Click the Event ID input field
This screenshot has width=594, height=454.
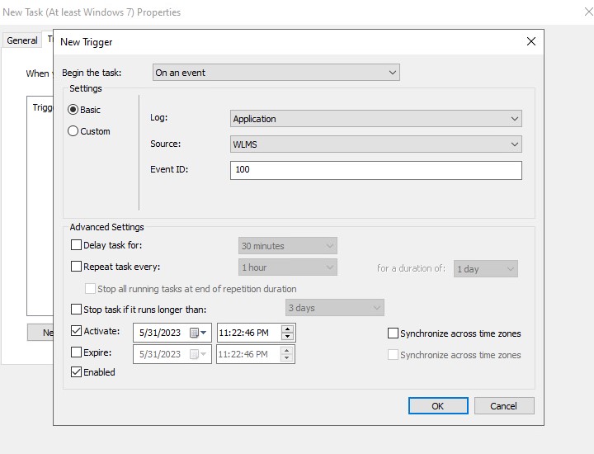pos(376,170)
